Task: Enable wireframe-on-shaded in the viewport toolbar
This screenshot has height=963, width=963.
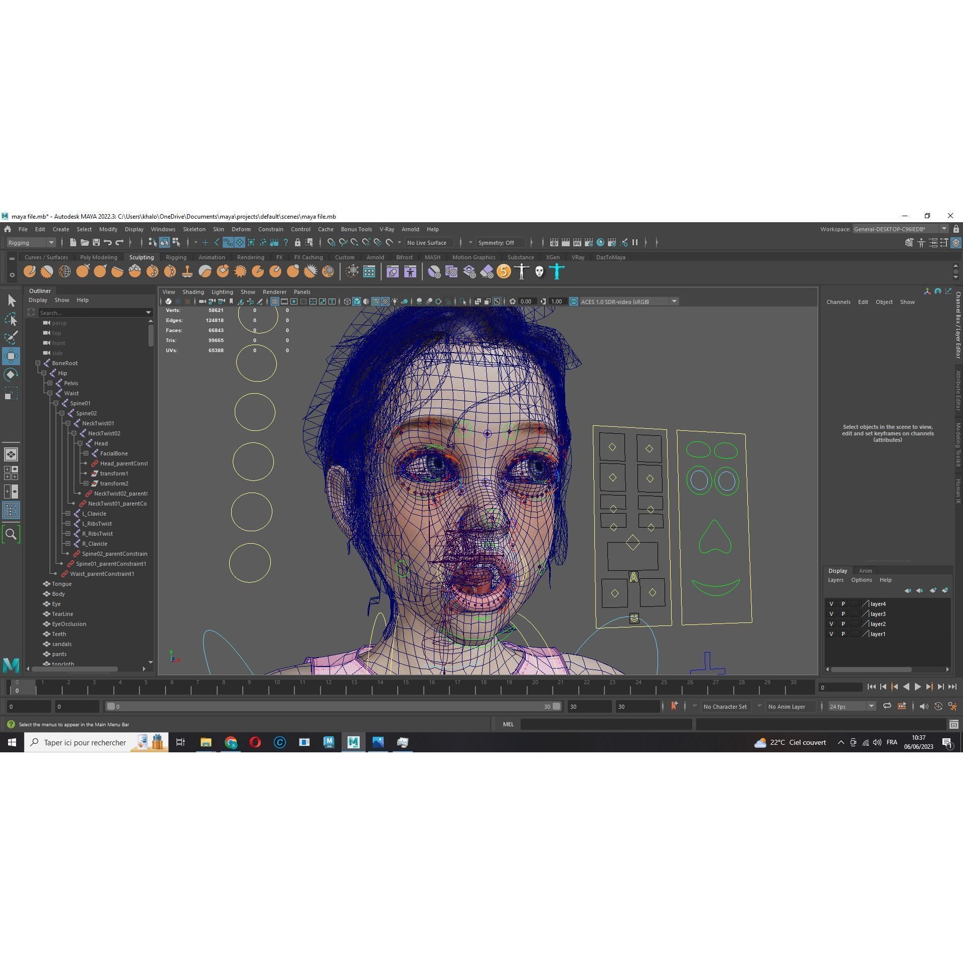Action: point(376,301)
